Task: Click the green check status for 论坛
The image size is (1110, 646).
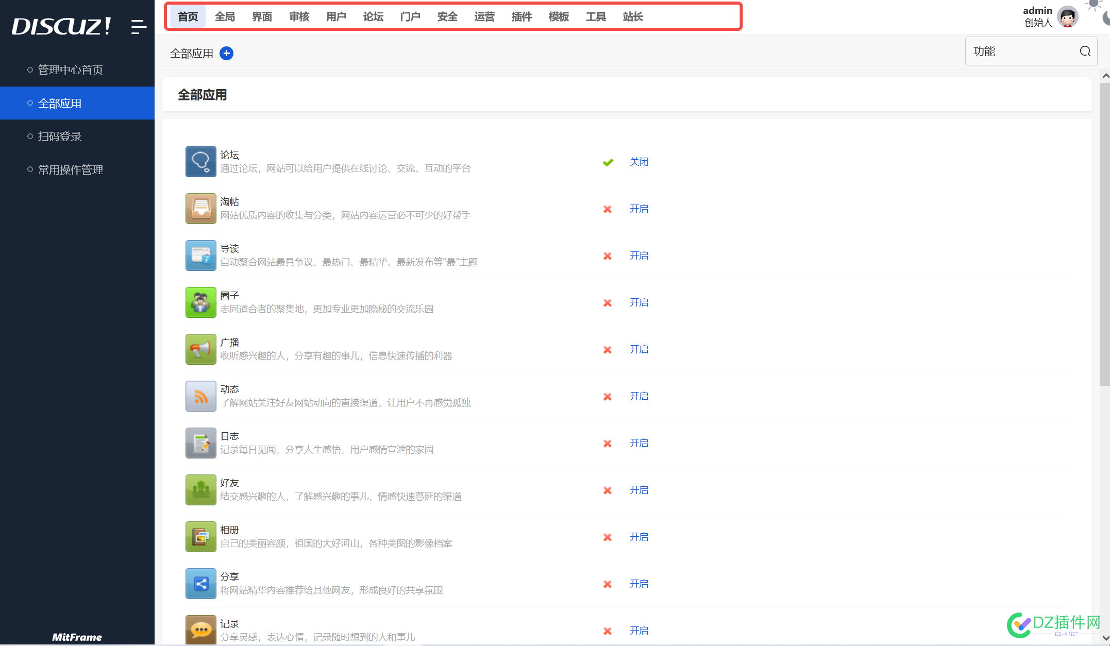Action: [608, 162]
